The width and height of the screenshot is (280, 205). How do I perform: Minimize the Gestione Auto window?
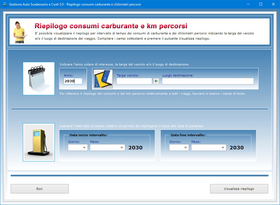coord(248,4)
